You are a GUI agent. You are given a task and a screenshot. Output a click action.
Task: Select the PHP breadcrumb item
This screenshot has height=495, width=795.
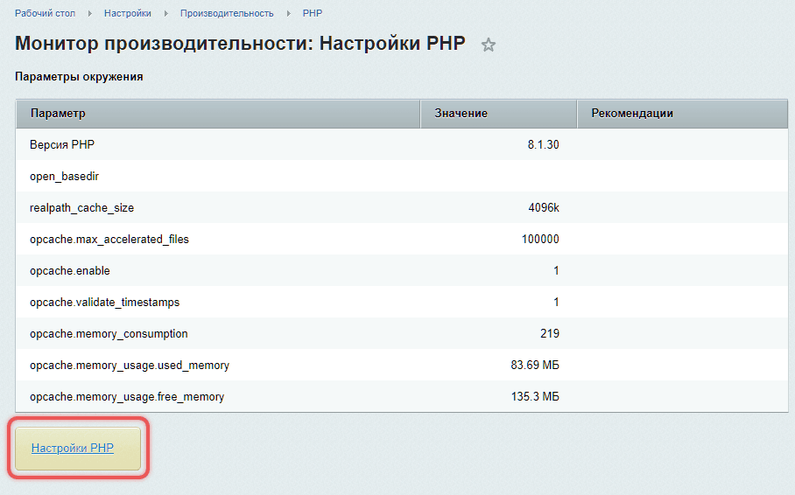pos(313,13)
